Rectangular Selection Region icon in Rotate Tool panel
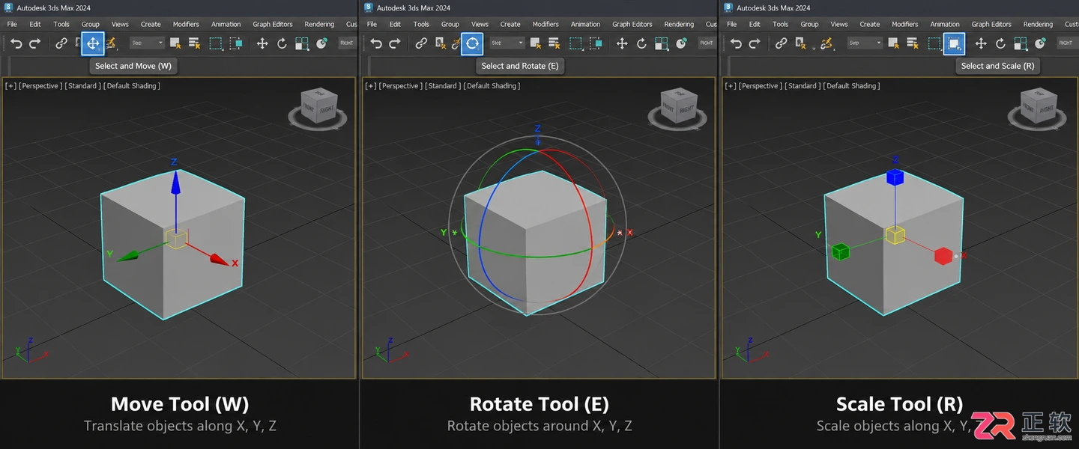Image resolution: width=1079 pixels, height=449 pixels. click(x=575, y=43)
